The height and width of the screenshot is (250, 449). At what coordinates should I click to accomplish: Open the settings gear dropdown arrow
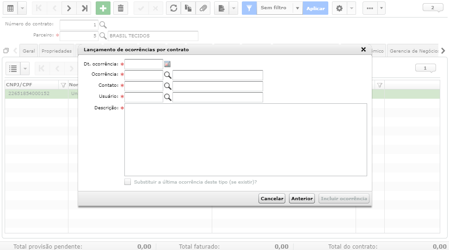pyautogui.click(x=351, y=8)
